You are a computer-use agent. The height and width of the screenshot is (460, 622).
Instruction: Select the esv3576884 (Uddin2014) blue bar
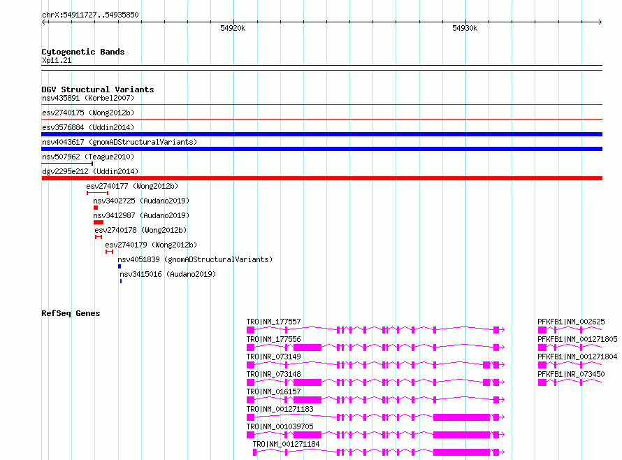pyautogui.click(x=321, y=134)
